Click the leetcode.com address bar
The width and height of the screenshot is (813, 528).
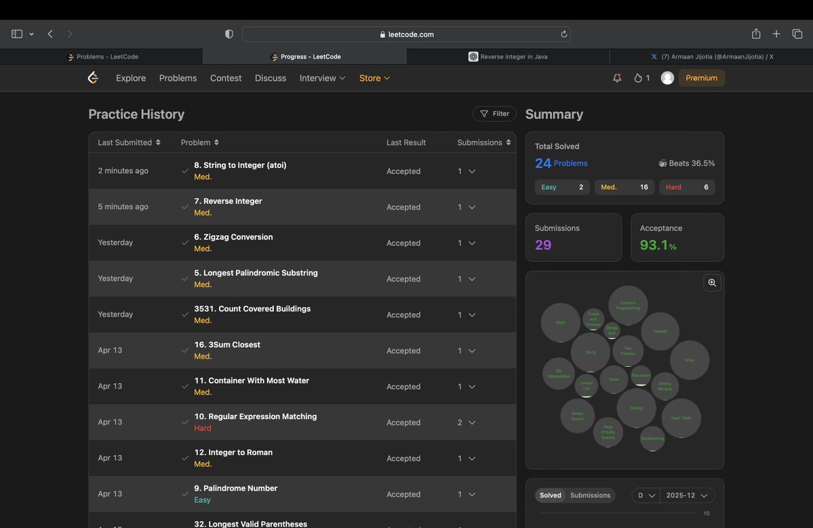407,34
